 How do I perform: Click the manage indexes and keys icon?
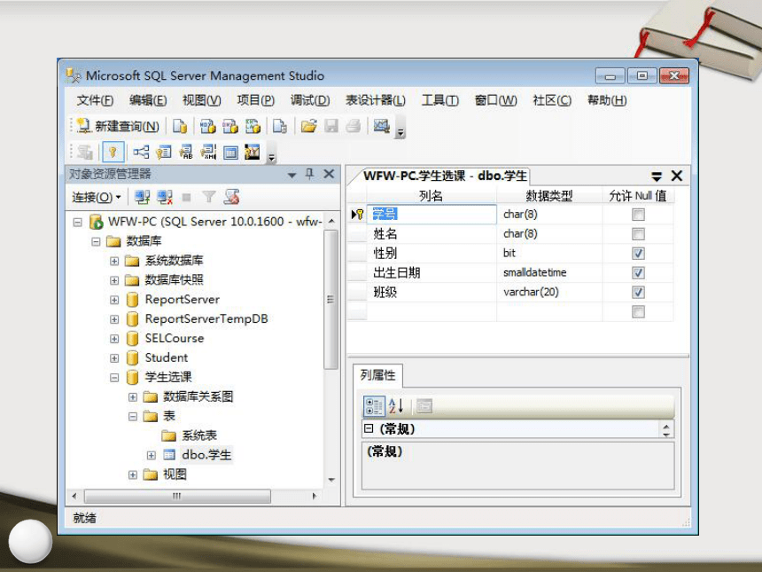pyautogui.click(x=164, y=153)
